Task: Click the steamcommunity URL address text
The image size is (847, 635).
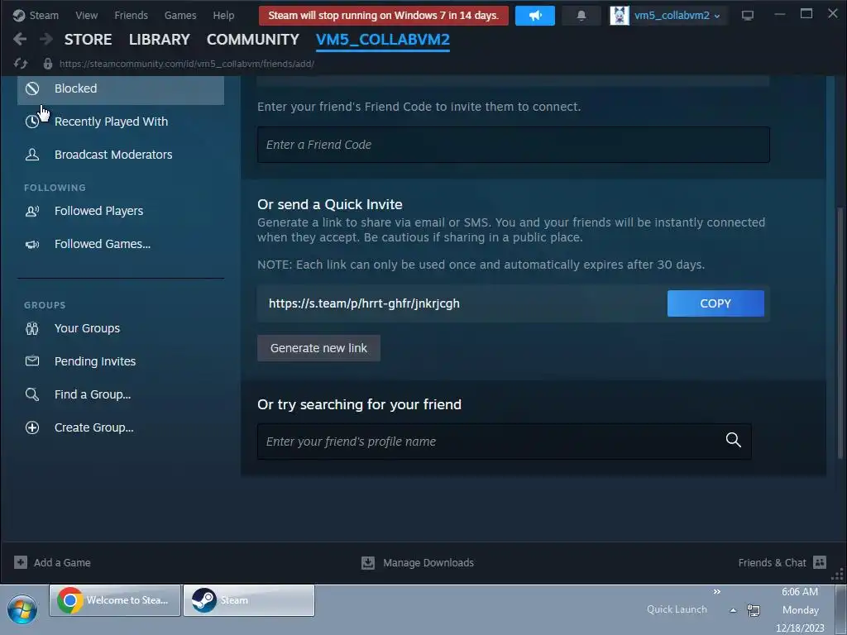Action: 187,64
